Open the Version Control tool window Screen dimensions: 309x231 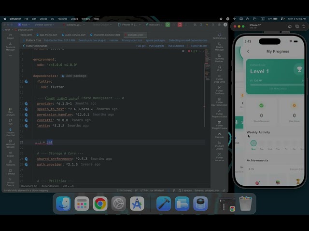[10, 182]
